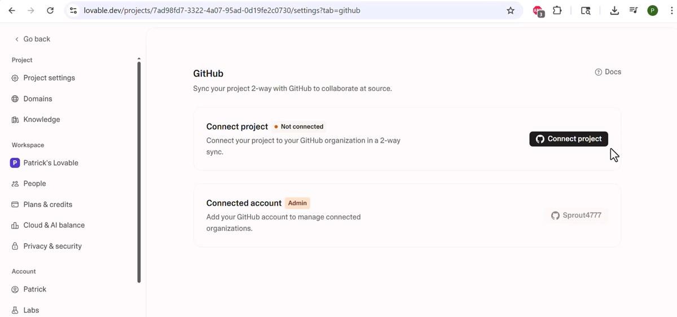The image size is (677, 317).
Task: Open the green P profile avatar
Action: [x=653, y=10]
